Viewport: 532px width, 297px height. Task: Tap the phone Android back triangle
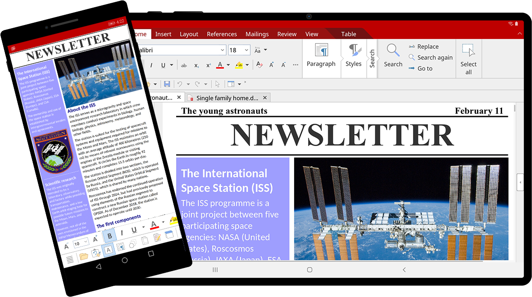click(x=99, y=267)
